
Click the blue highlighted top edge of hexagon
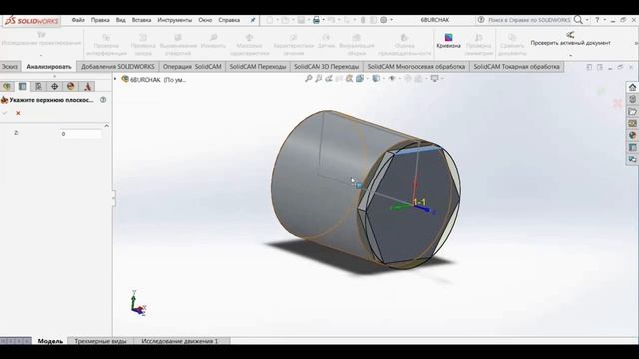click(418, 151)
